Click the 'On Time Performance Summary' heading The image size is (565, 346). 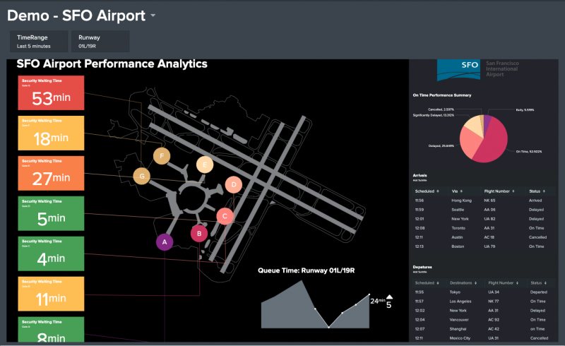[442, 95]
